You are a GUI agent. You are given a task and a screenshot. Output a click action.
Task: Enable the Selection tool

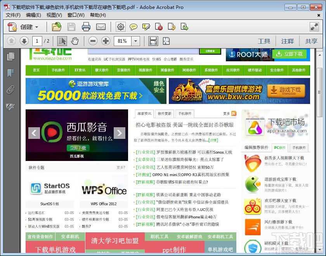tap(62, 41)
